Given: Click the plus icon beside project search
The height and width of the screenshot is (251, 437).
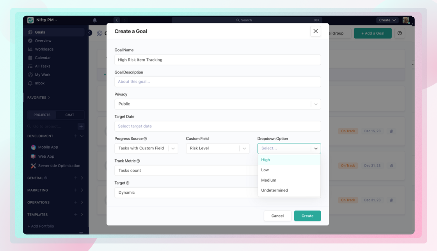Looking at the screenshot, I should click(x=81, y=126).
